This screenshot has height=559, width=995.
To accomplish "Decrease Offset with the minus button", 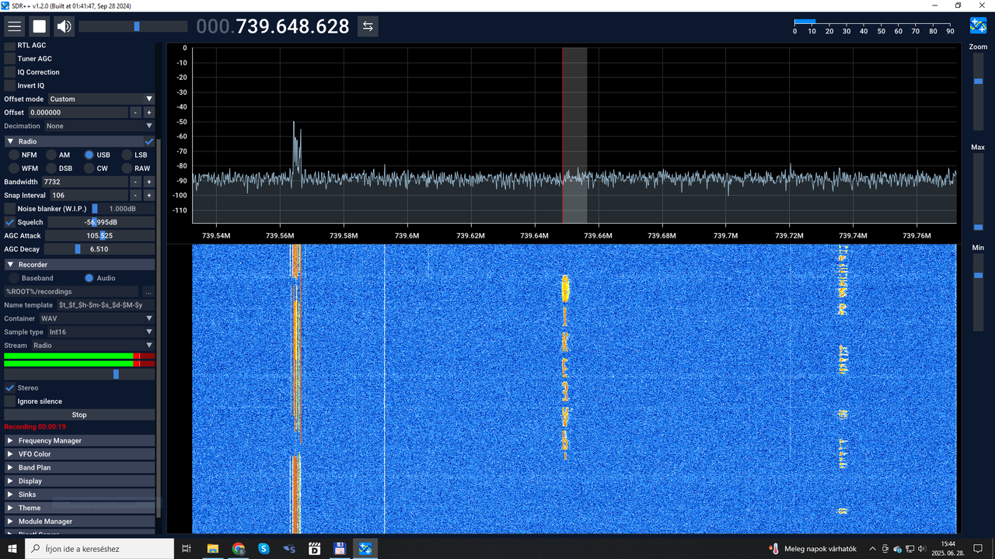I will click(135, 113).
